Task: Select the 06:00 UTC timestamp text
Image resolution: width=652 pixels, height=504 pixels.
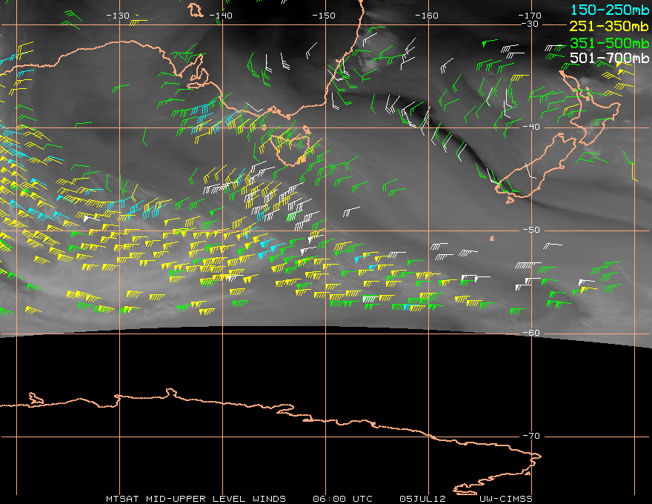Action: click(x=342, y=498)
